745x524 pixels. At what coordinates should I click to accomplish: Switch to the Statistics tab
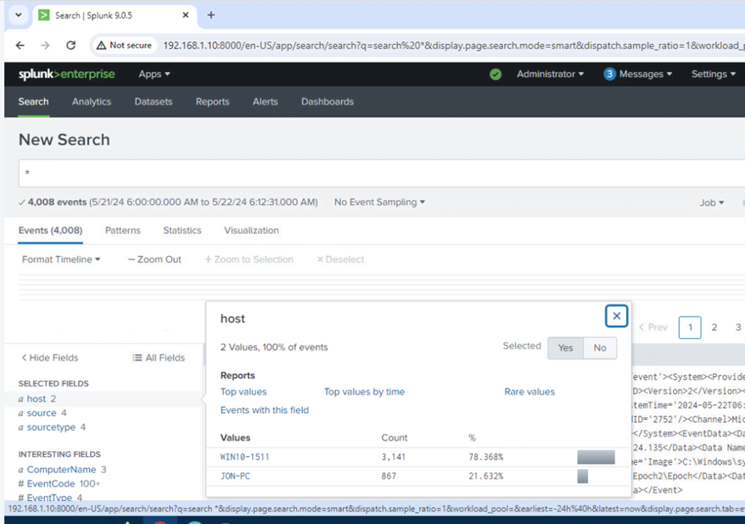[x=182, y=231]
